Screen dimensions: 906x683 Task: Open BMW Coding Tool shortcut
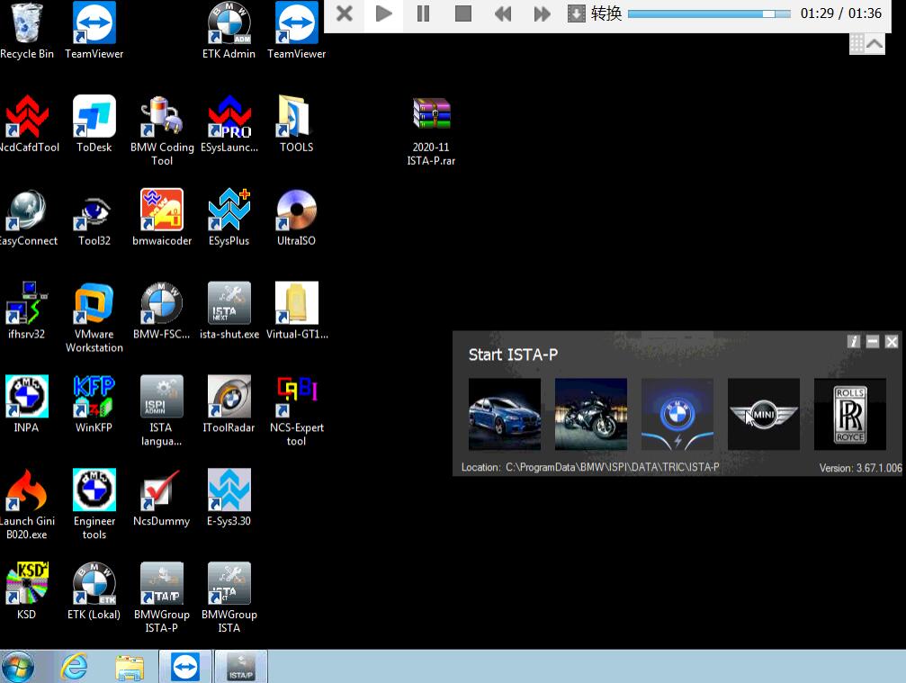coord(162,130)
